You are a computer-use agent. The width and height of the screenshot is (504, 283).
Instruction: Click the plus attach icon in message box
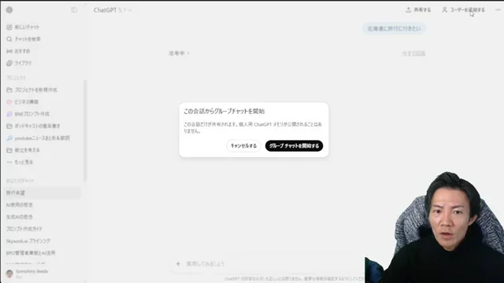click(x=178, y=264)
